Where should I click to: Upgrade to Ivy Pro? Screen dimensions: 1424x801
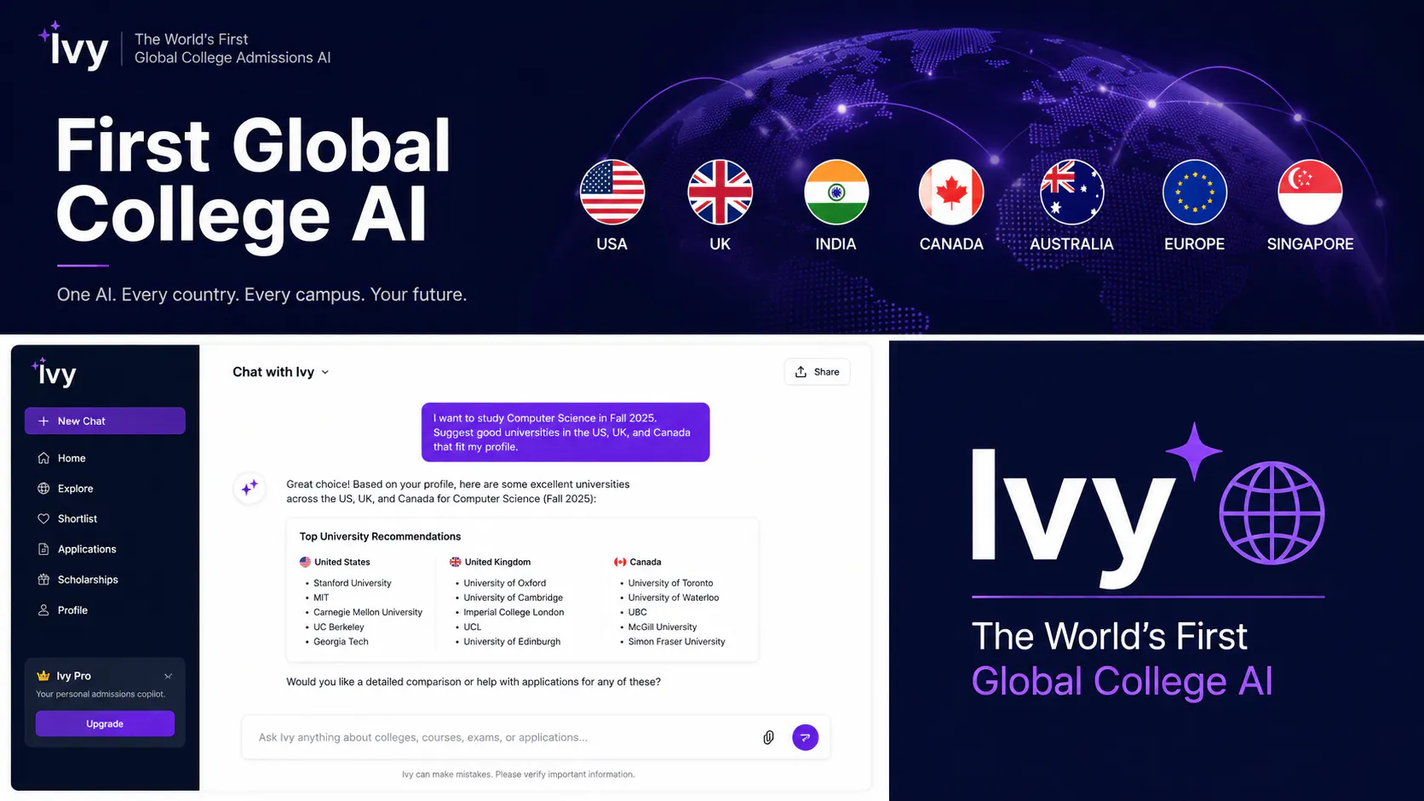click(105, 724)
